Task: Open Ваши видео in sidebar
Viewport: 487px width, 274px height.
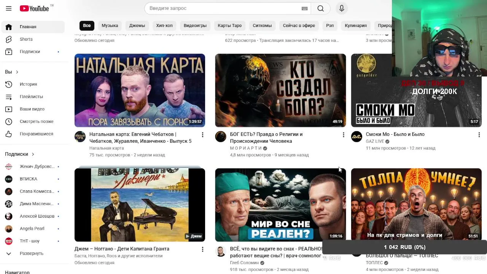Action: pyautogui.click(x=33, y=109)
